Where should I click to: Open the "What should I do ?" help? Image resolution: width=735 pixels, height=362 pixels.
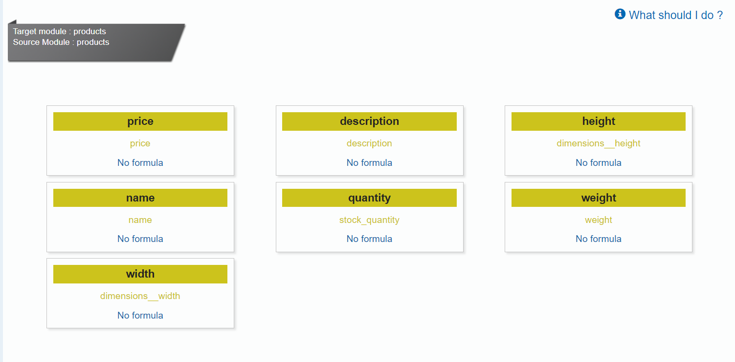coord(676,15)
